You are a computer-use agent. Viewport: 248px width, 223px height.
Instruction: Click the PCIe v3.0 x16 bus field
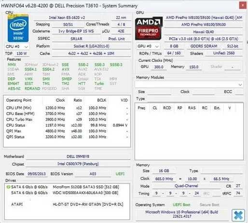(x=204, y=39)
